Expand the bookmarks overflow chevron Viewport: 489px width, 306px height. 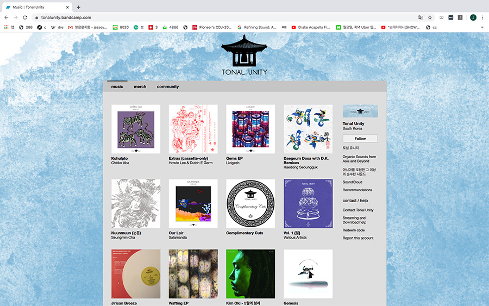(482, 28)
